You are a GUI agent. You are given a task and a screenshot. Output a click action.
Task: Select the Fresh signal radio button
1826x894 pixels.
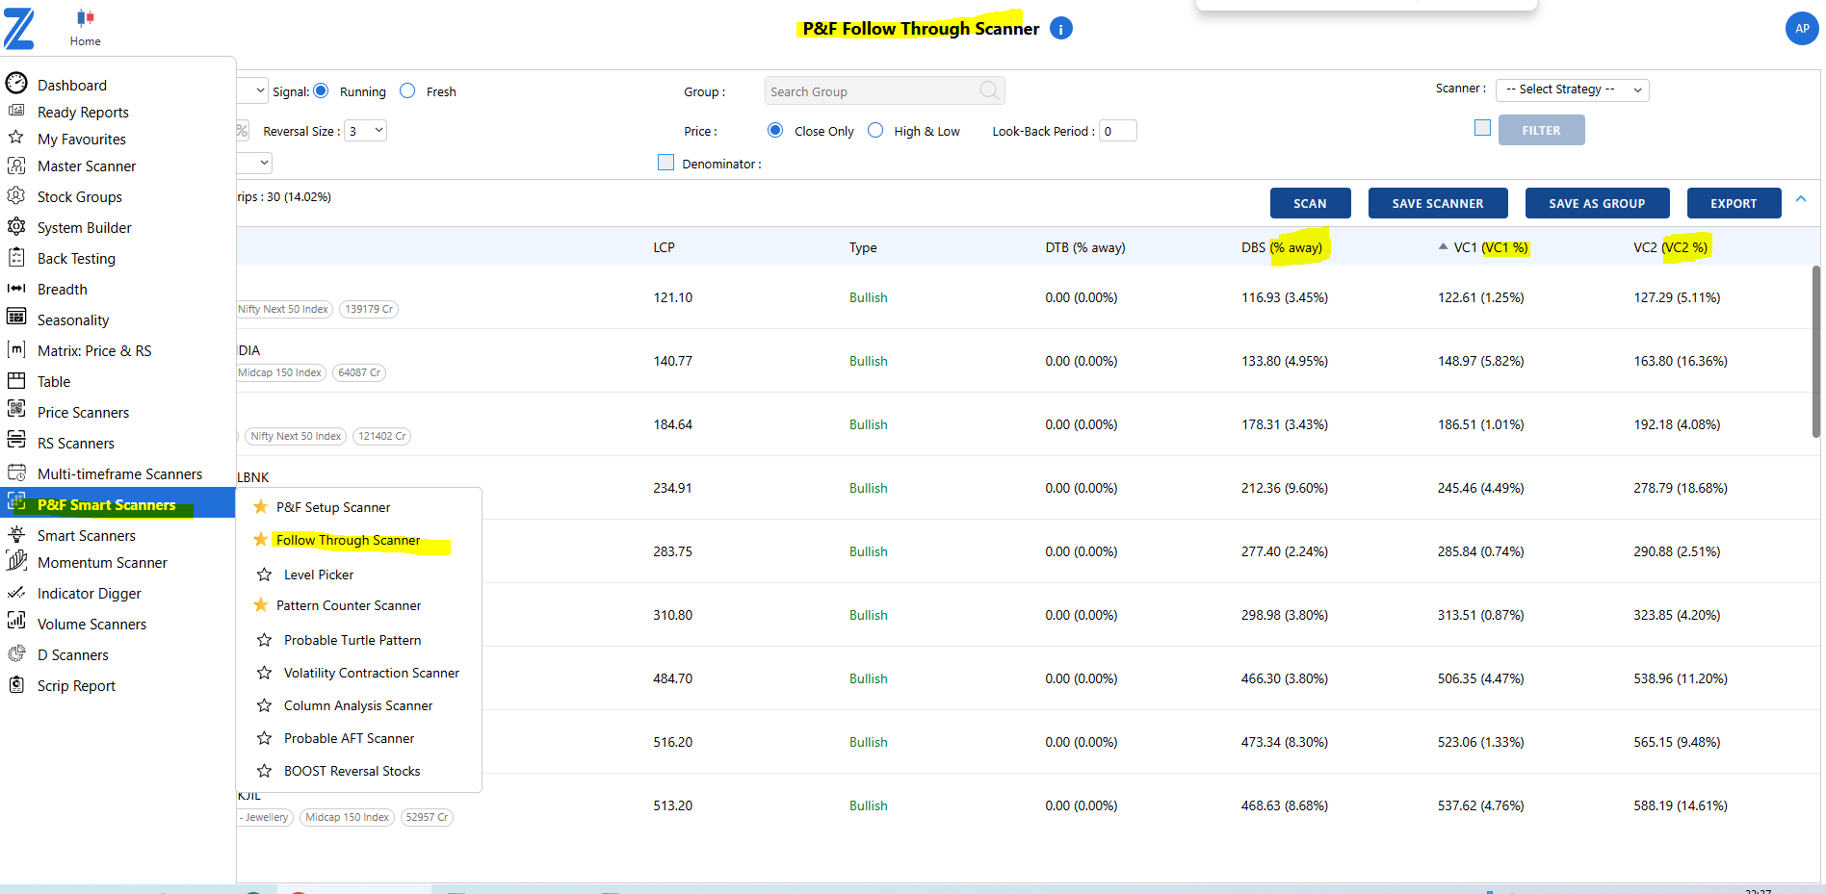(407, 90)
